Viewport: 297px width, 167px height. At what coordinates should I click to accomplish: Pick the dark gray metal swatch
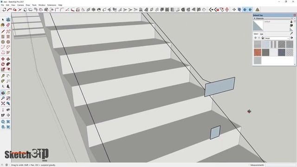click(x=265, y=52)
